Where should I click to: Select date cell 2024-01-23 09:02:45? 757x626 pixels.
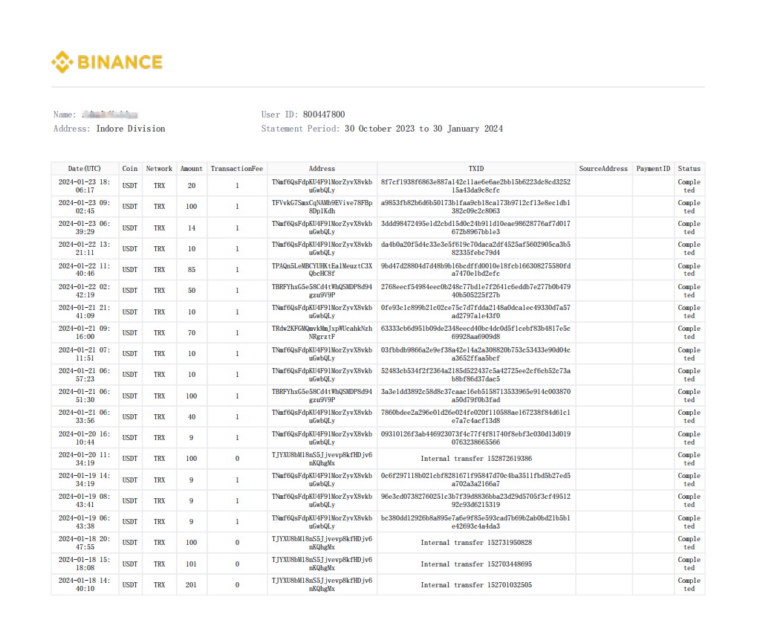click(x=85, y=207)
